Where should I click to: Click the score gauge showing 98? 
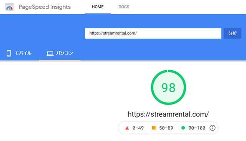168,87
